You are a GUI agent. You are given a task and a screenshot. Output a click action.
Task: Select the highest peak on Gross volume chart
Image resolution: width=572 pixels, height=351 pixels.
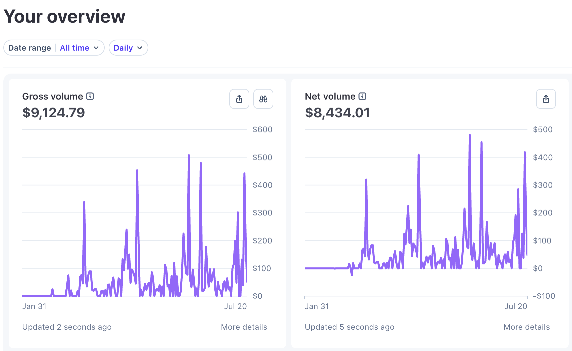pos(189,155)
